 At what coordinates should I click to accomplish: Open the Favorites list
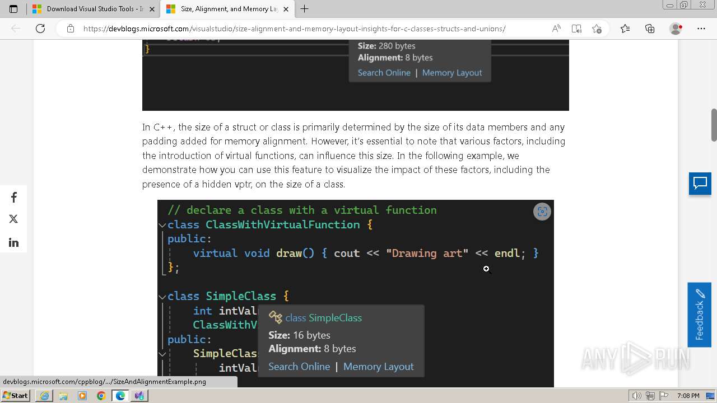(625, 29)
